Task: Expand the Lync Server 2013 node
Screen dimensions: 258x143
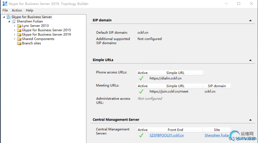Action: [x=15, y=26]
